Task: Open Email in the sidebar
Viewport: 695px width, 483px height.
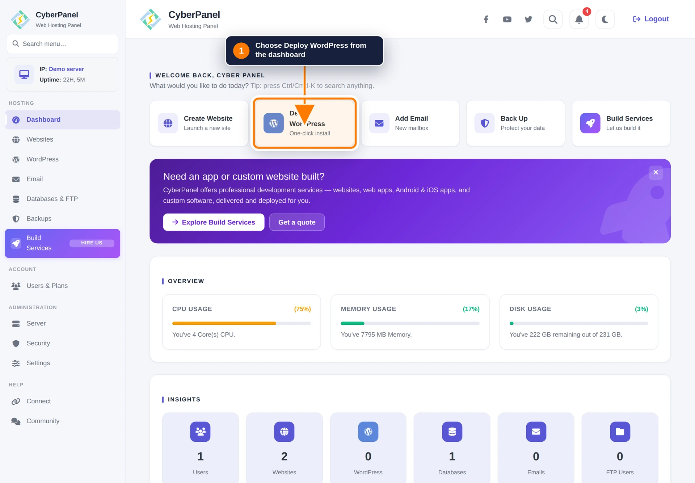Action: (x=63, y=179)
